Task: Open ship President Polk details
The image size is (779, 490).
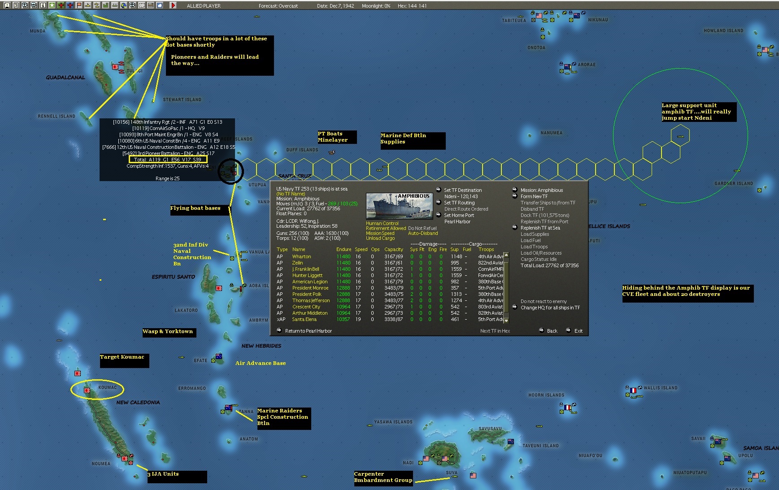Action: pyautogui.click(x=307, y=294)
